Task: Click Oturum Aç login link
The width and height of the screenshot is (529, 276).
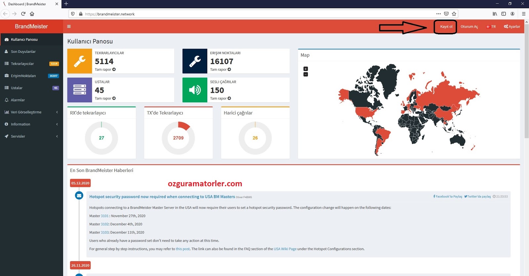Action: [x=469, y=26]
